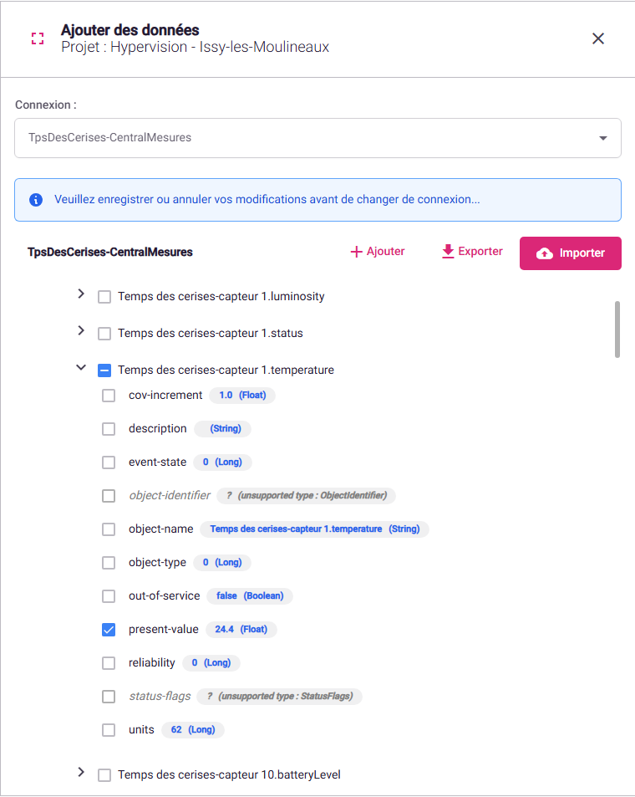Image resolution: width=635 pixels, height=797 pixels.
Task: Expand the capteur 1.luminosity node
Action: pyautogui.click(x=81, y=294)
